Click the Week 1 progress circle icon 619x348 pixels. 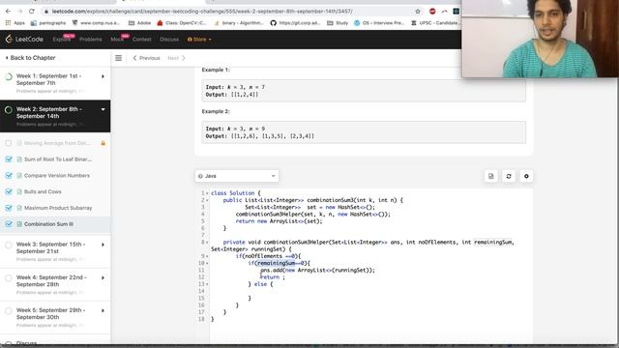click(x=9, y=76)
